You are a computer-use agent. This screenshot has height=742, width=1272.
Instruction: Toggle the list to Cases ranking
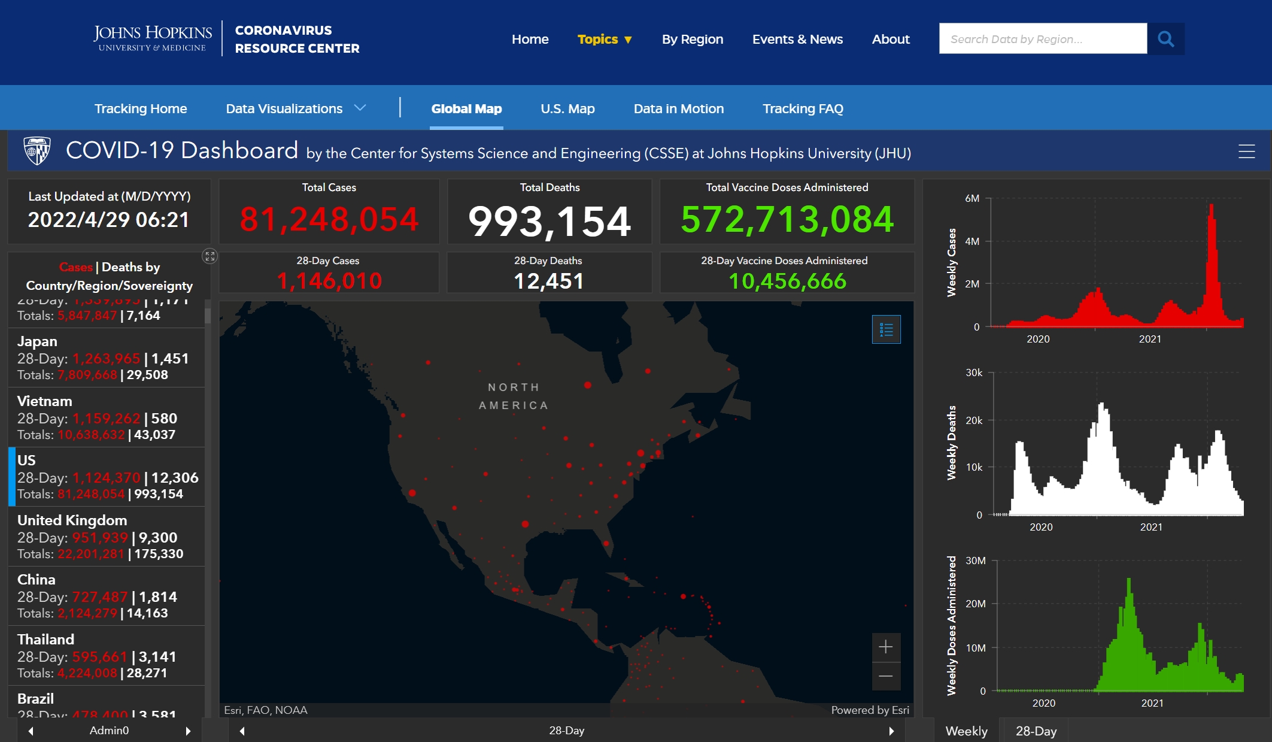tap(75, 267)
